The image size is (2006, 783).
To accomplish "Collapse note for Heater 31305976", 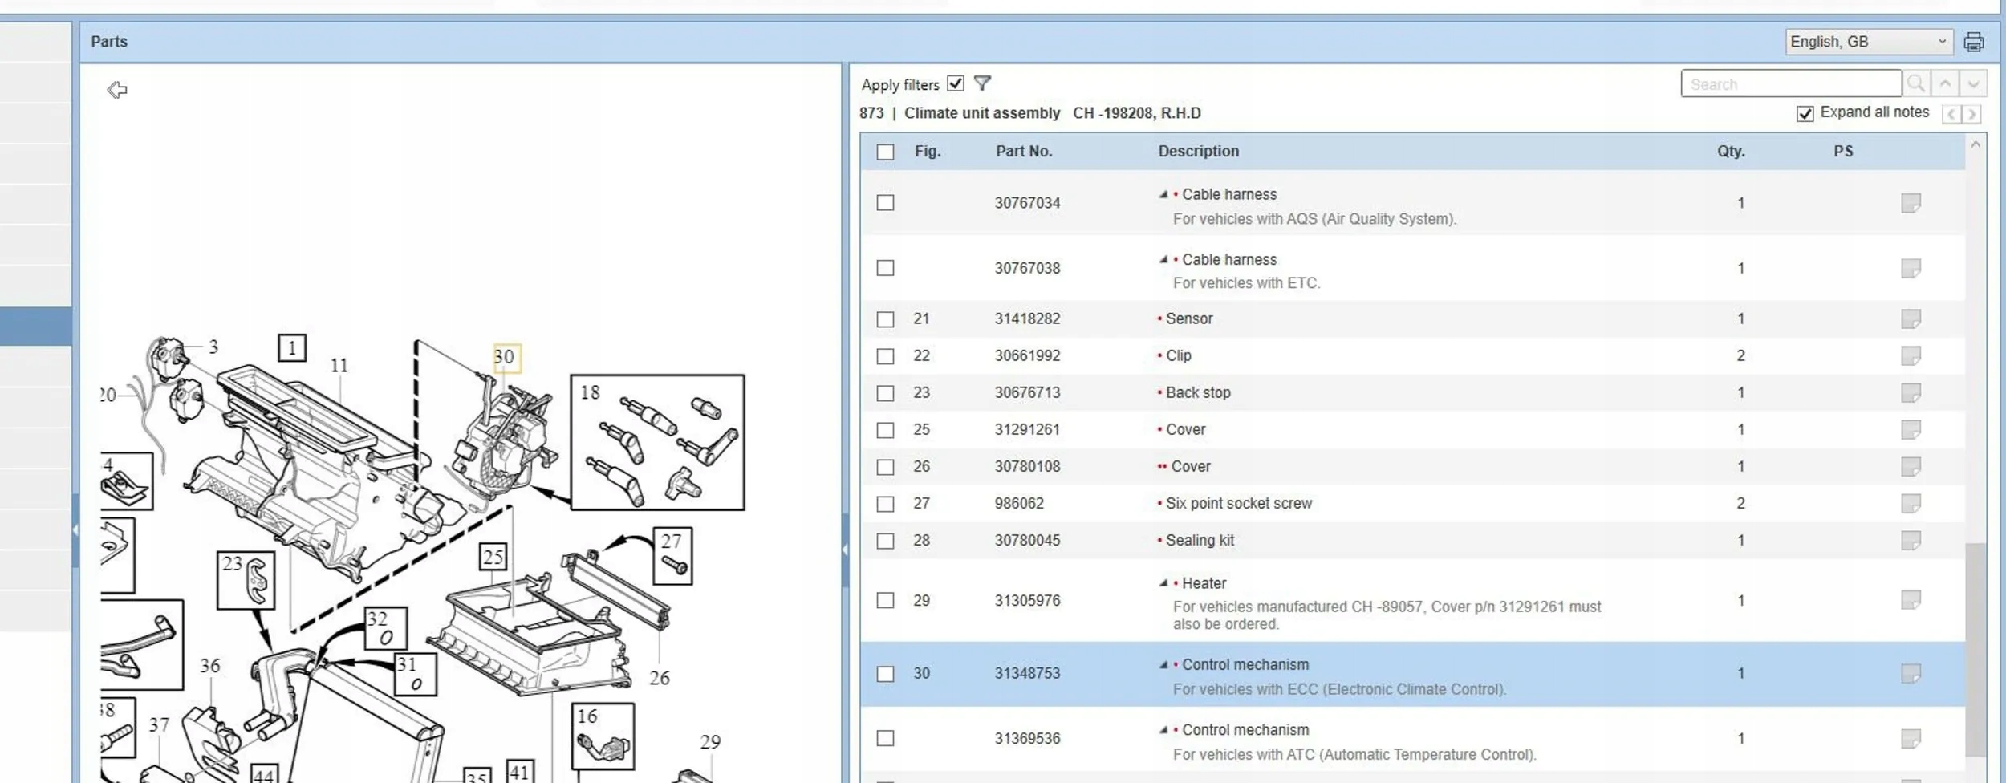I will [x=1163, y=583].
